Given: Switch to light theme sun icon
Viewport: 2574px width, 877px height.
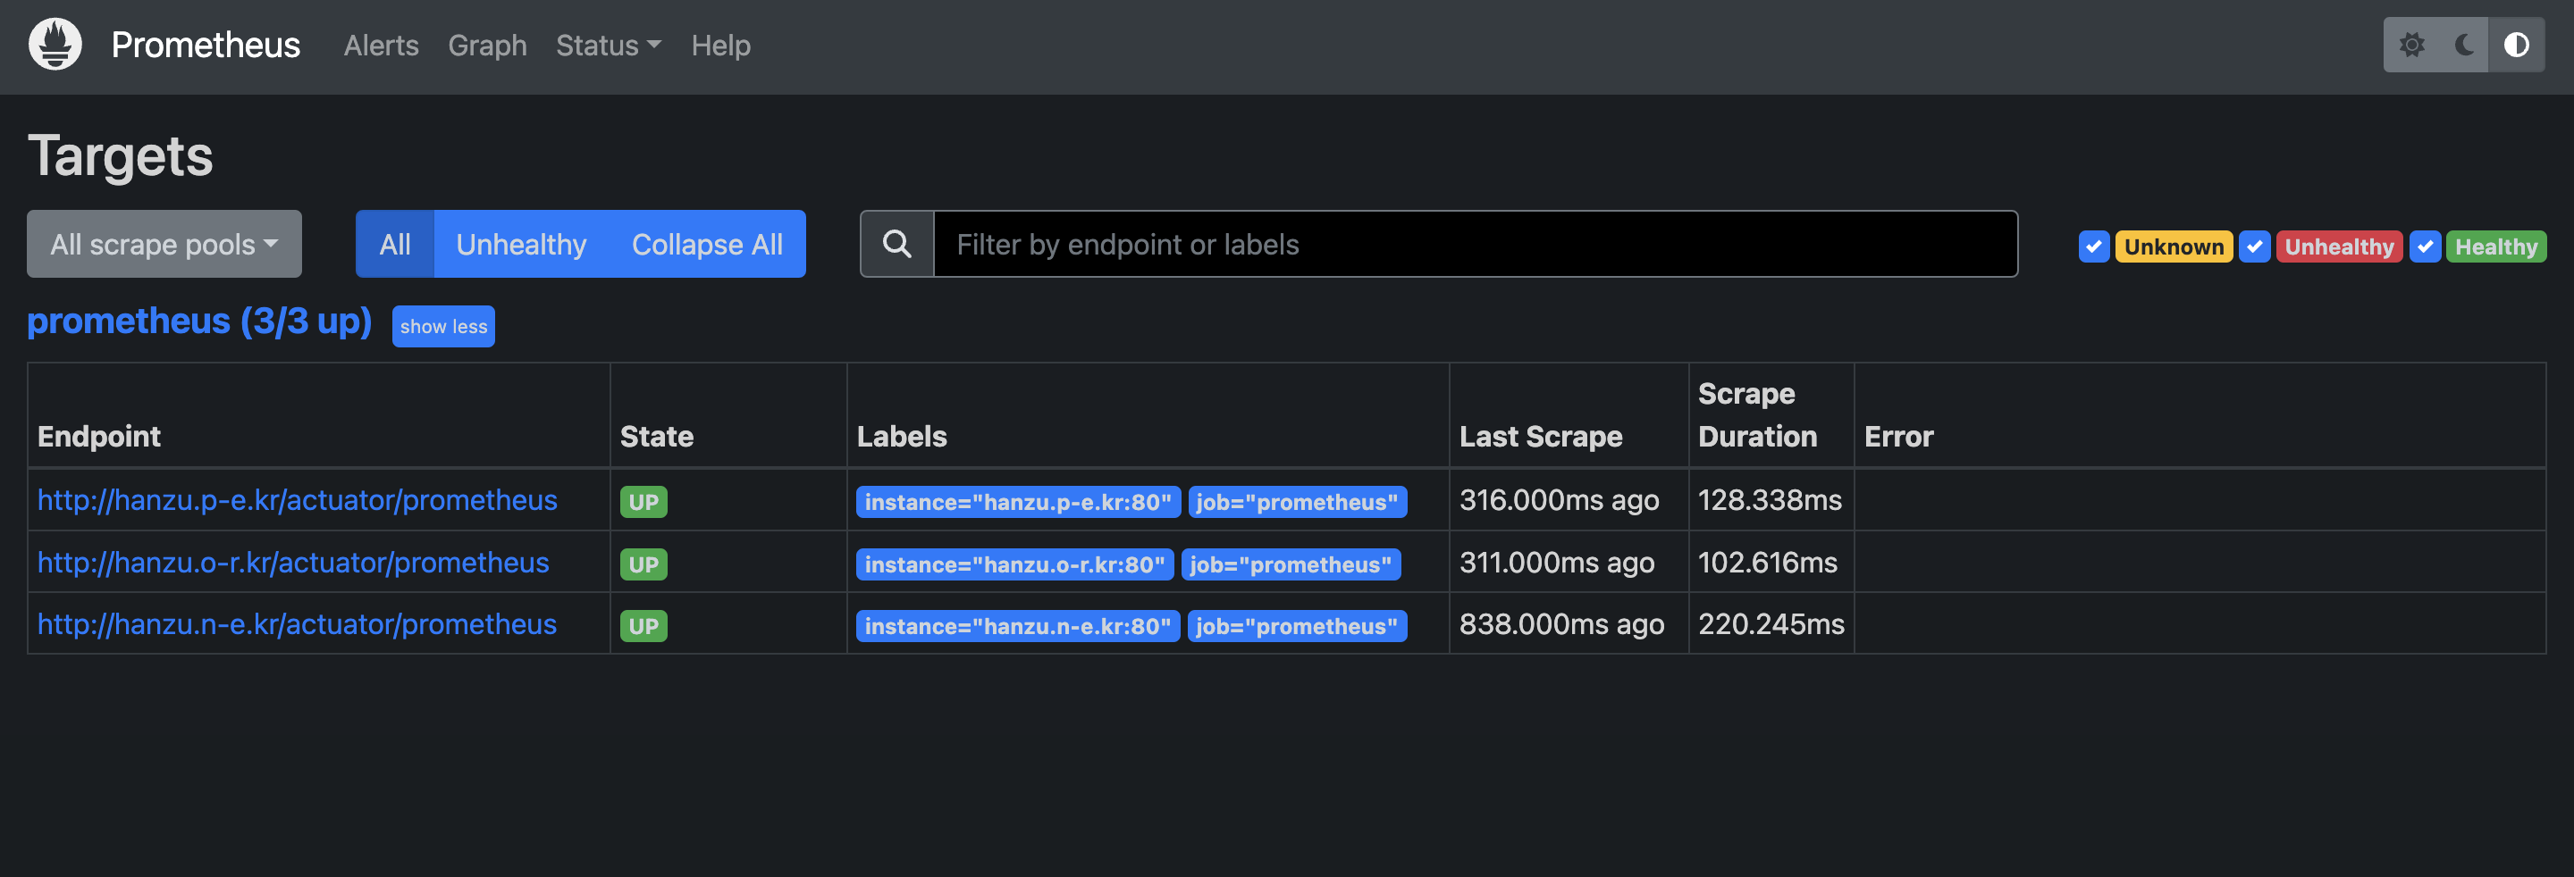Looking at the screenshot, I should (x=2412, y=45).
